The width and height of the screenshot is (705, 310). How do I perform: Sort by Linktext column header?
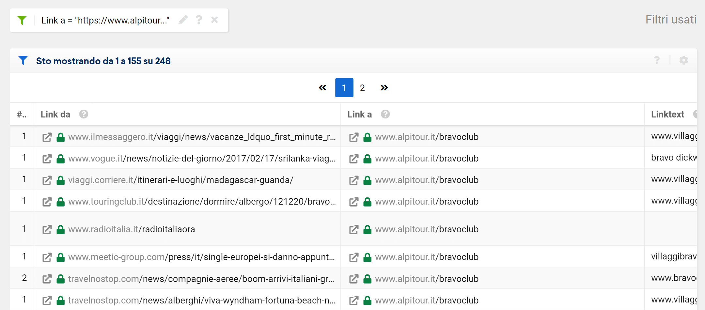(667, 114)
